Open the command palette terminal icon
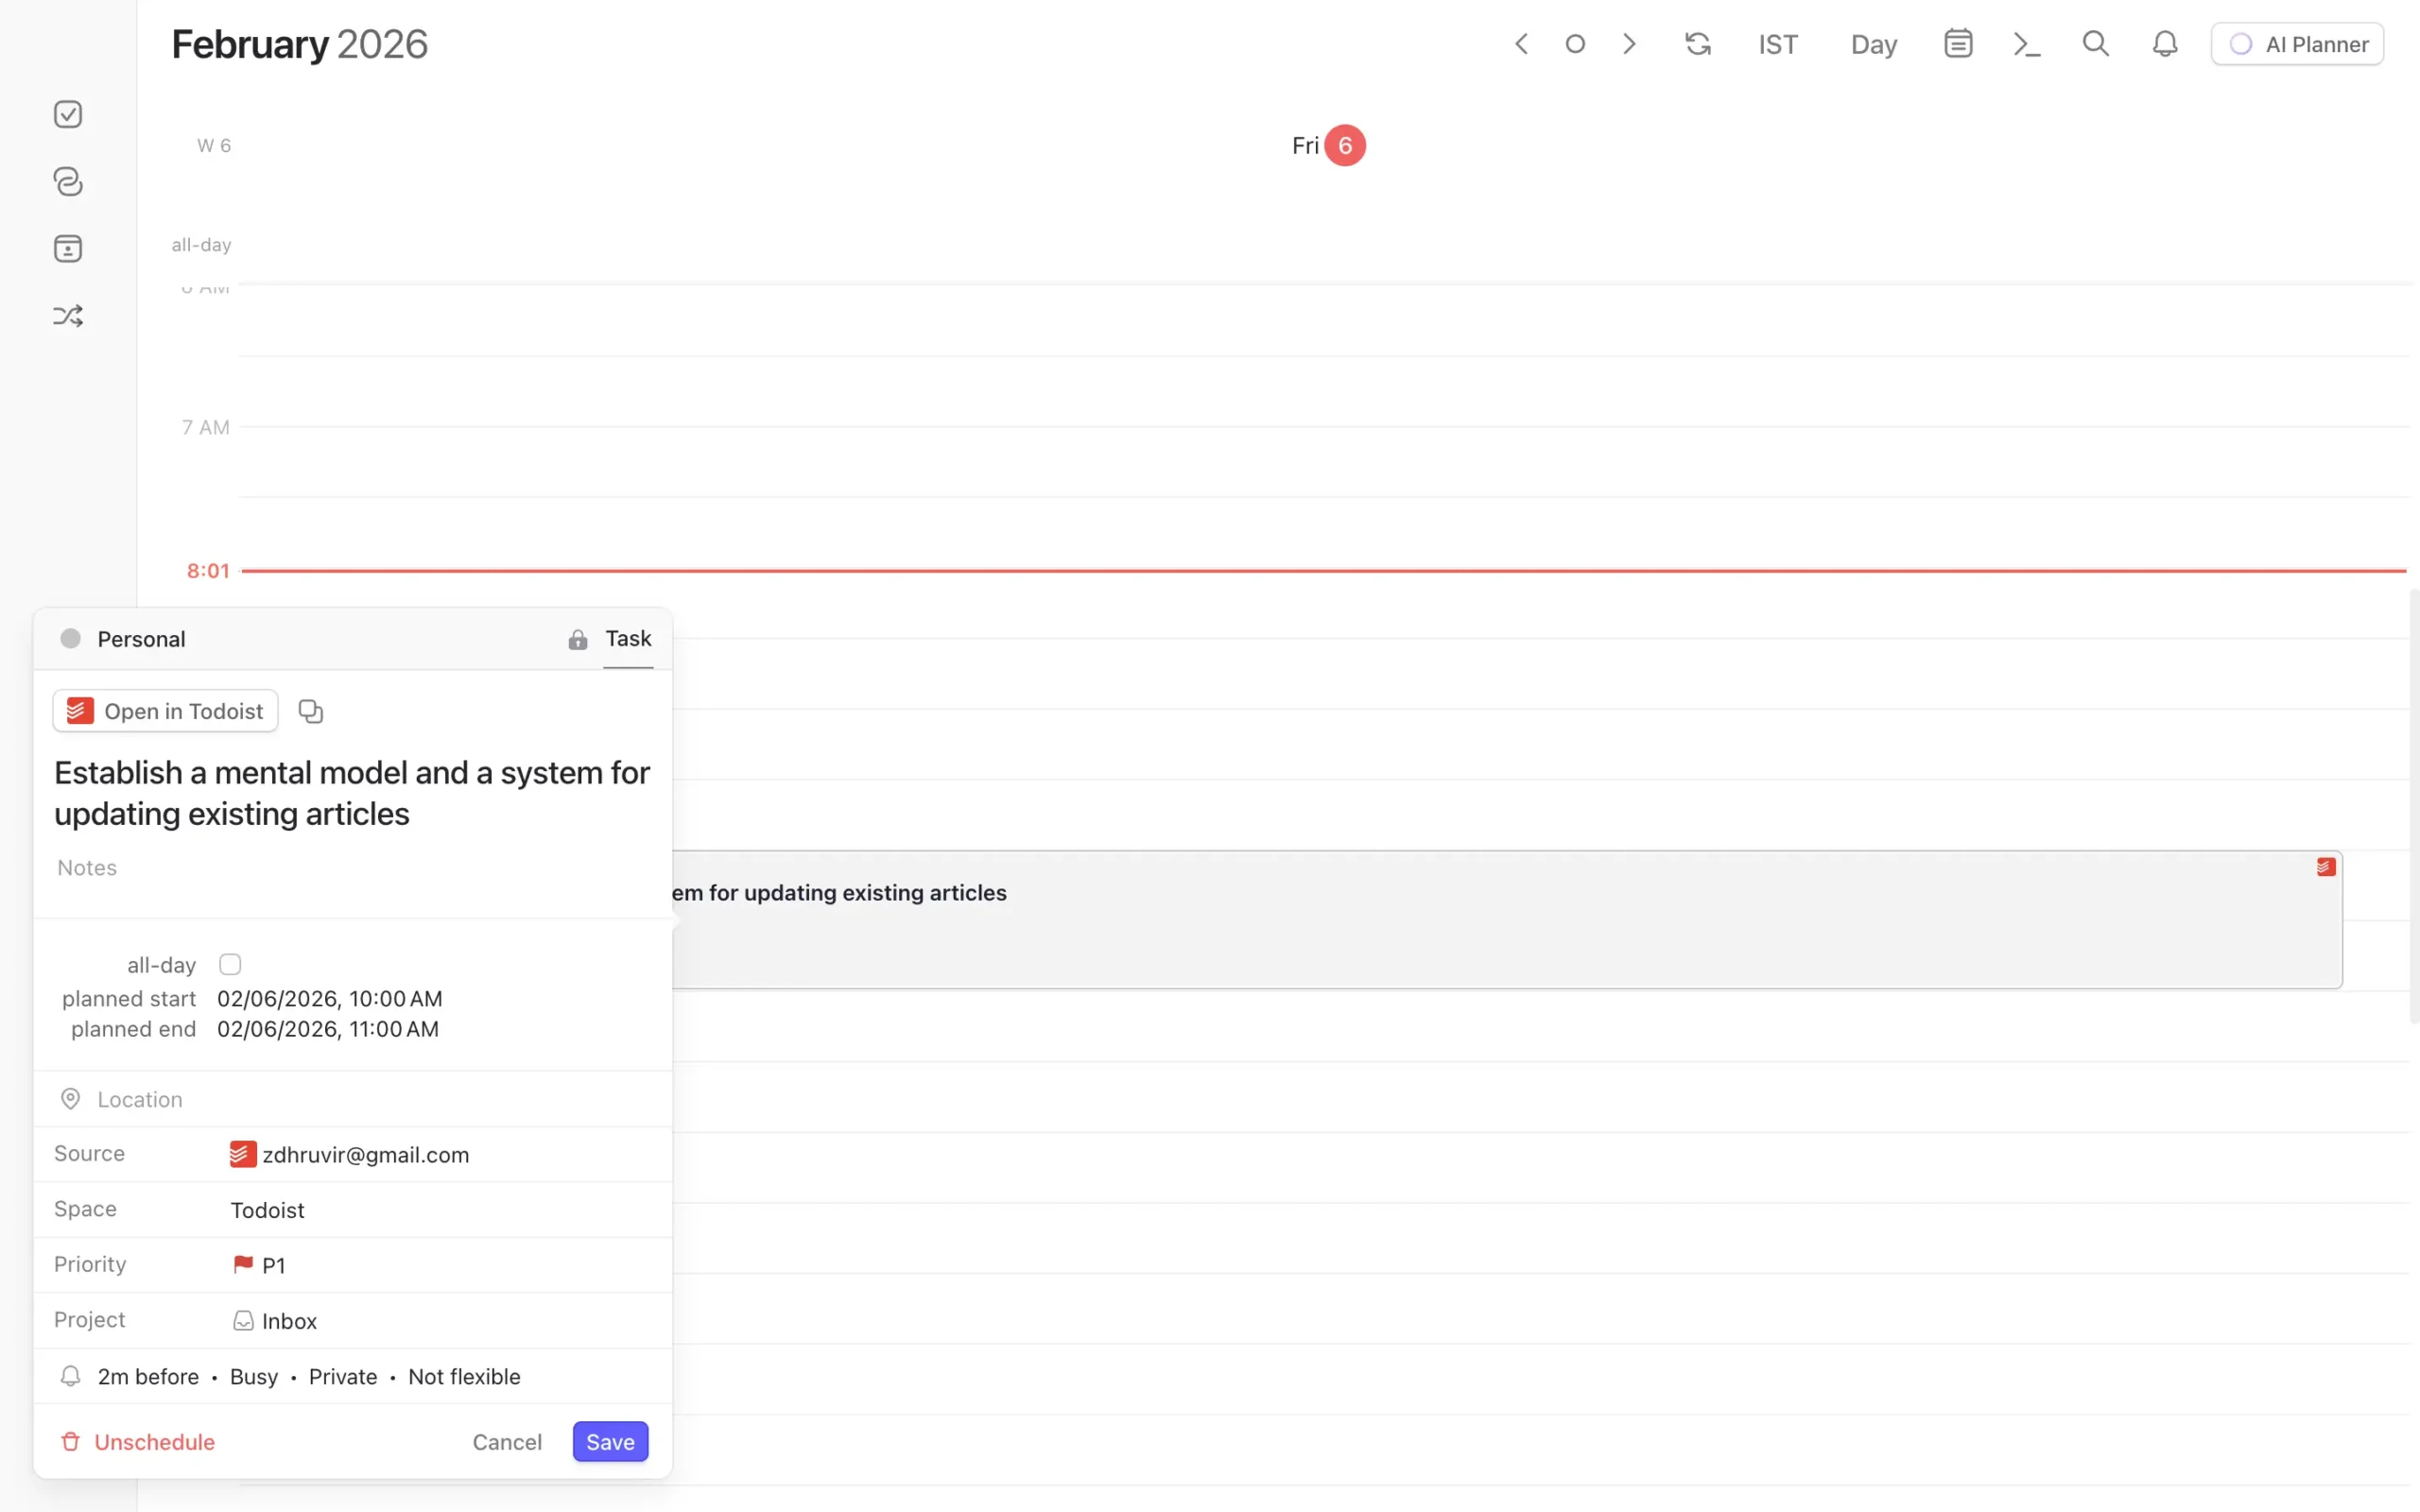 pyautogui.click(x=2026, y=44)
